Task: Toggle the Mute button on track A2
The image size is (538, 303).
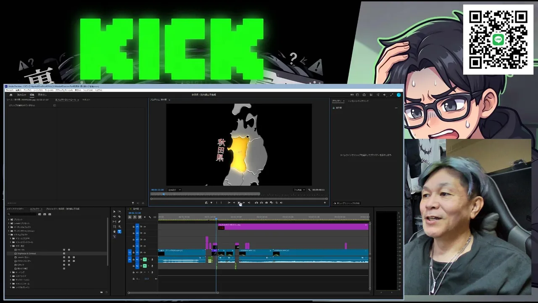Action: click(145, 266)
